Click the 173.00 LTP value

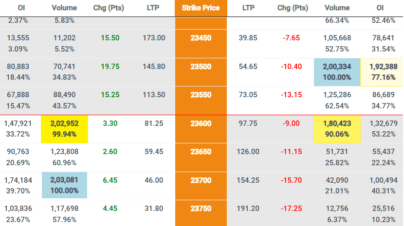point(154,38)
